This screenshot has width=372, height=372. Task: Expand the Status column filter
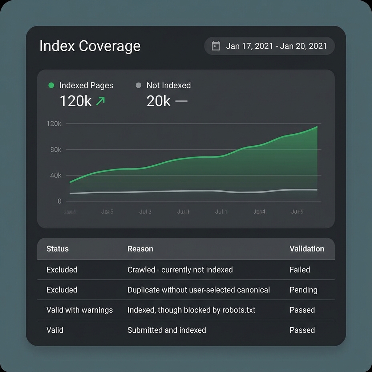[x=57, y=249]
